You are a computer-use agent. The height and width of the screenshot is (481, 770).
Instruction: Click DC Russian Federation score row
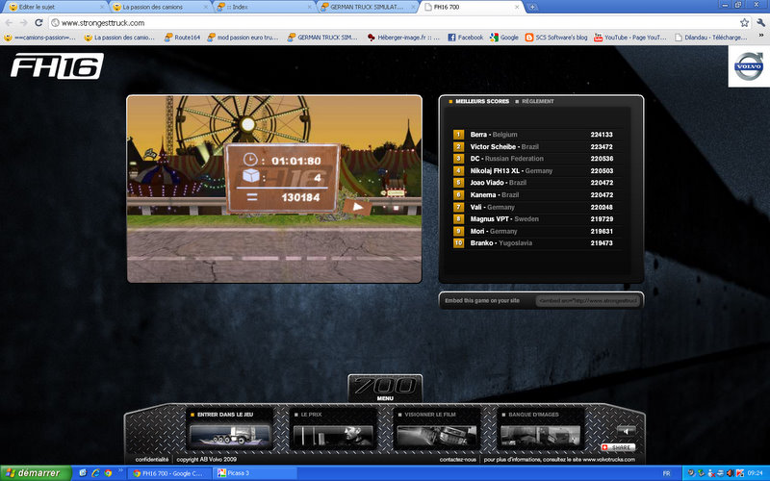pyautogui.click(x=533, y=159)
